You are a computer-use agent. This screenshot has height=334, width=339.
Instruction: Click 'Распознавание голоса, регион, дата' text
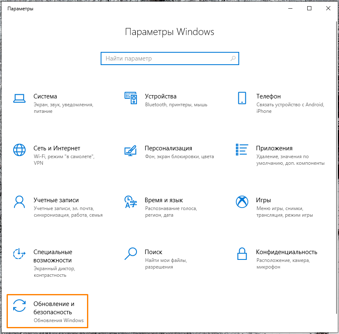171,212
